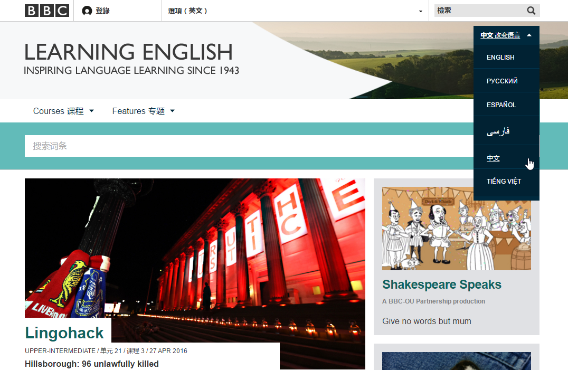Select РУССКИЙ from language menu
568x370 pixels.
point(506,81)
